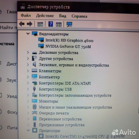Open Звук item in Settings window sidebar
139x139 pixels.
[12, 80]
